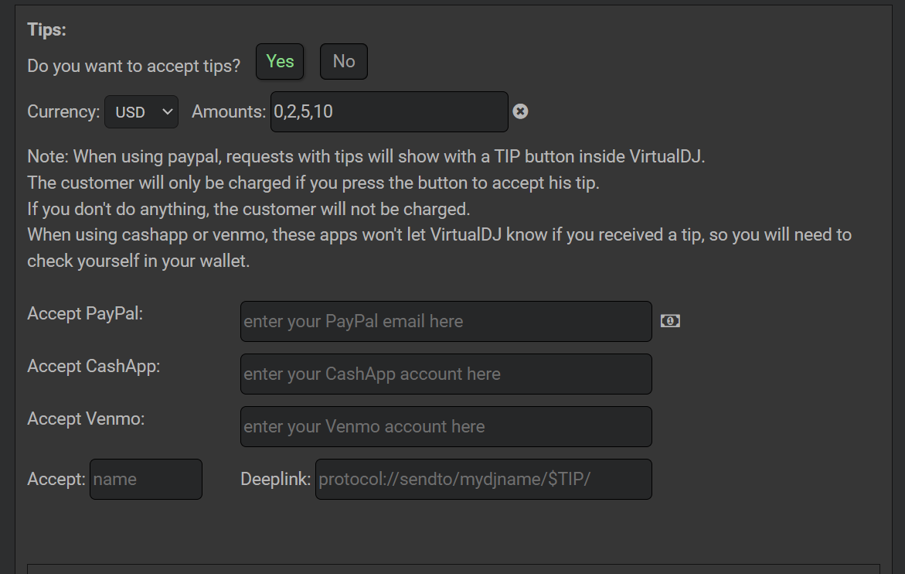Click the custom Accept name input box
This screenshot has width=905, height=574.
point(146,480)
